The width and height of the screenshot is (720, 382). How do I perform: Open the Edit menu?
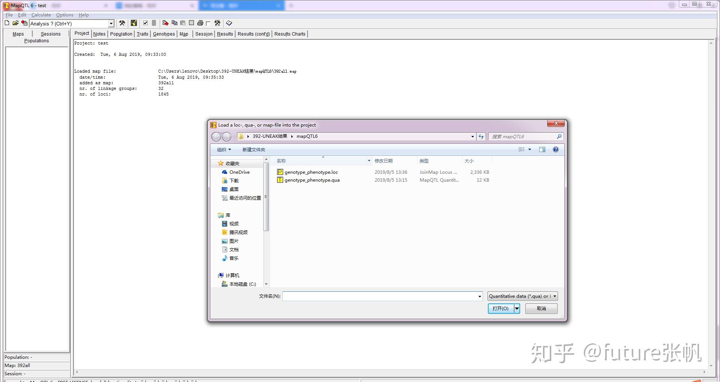[22, 15]
